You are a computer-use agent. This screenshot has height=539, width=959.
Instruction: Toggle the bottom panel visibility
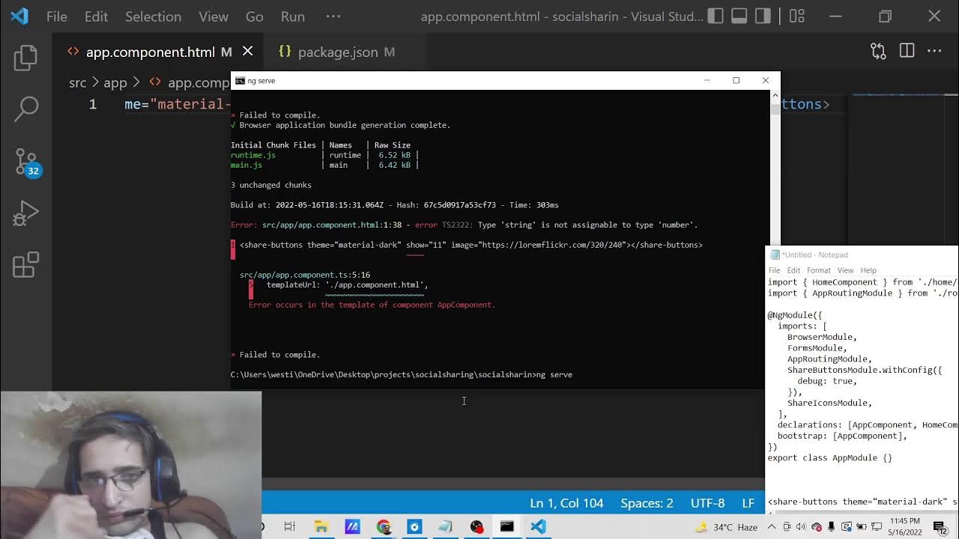coord(739,16)
